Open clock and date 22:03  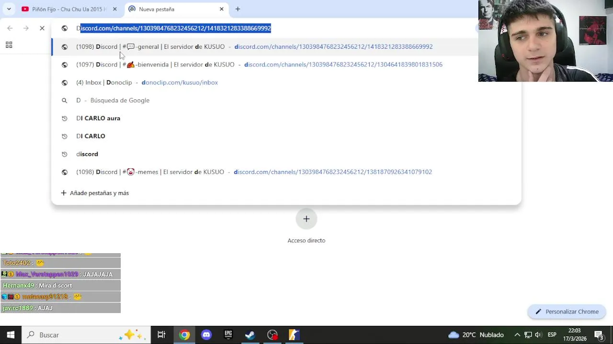pos(575,335)
